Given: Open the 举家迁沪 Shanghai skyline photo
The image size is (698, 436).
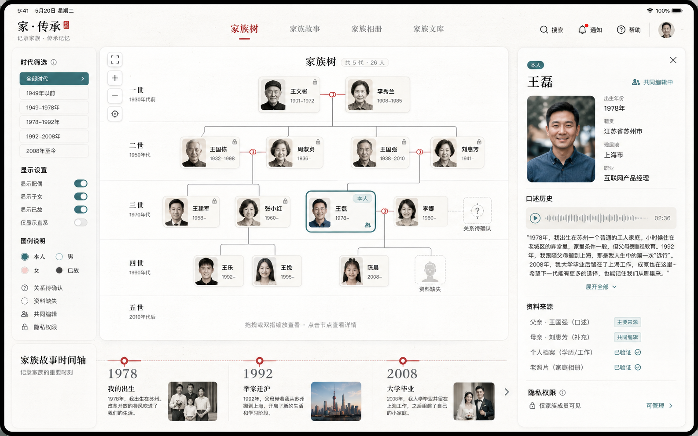Looking at the screenshot, I should point(336,401).
